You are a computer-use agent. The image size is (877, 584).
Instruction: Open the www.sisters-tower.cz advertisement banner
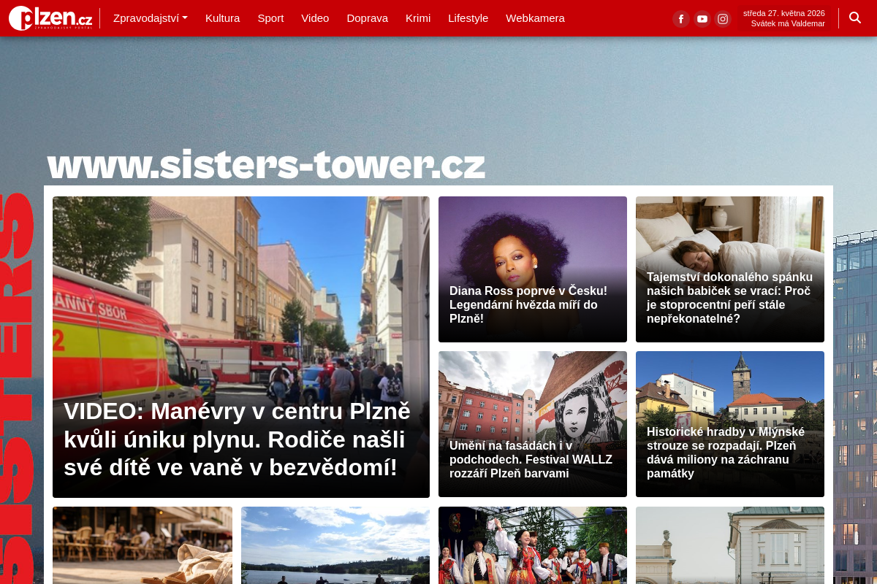pyautogui.click(x=267, y=164)
